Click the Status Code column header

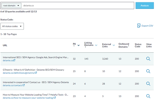(x=138, y=45)
